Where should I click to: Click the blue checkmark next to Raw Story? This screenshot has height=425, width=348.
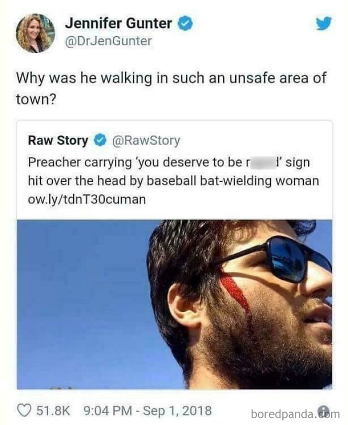98,140
